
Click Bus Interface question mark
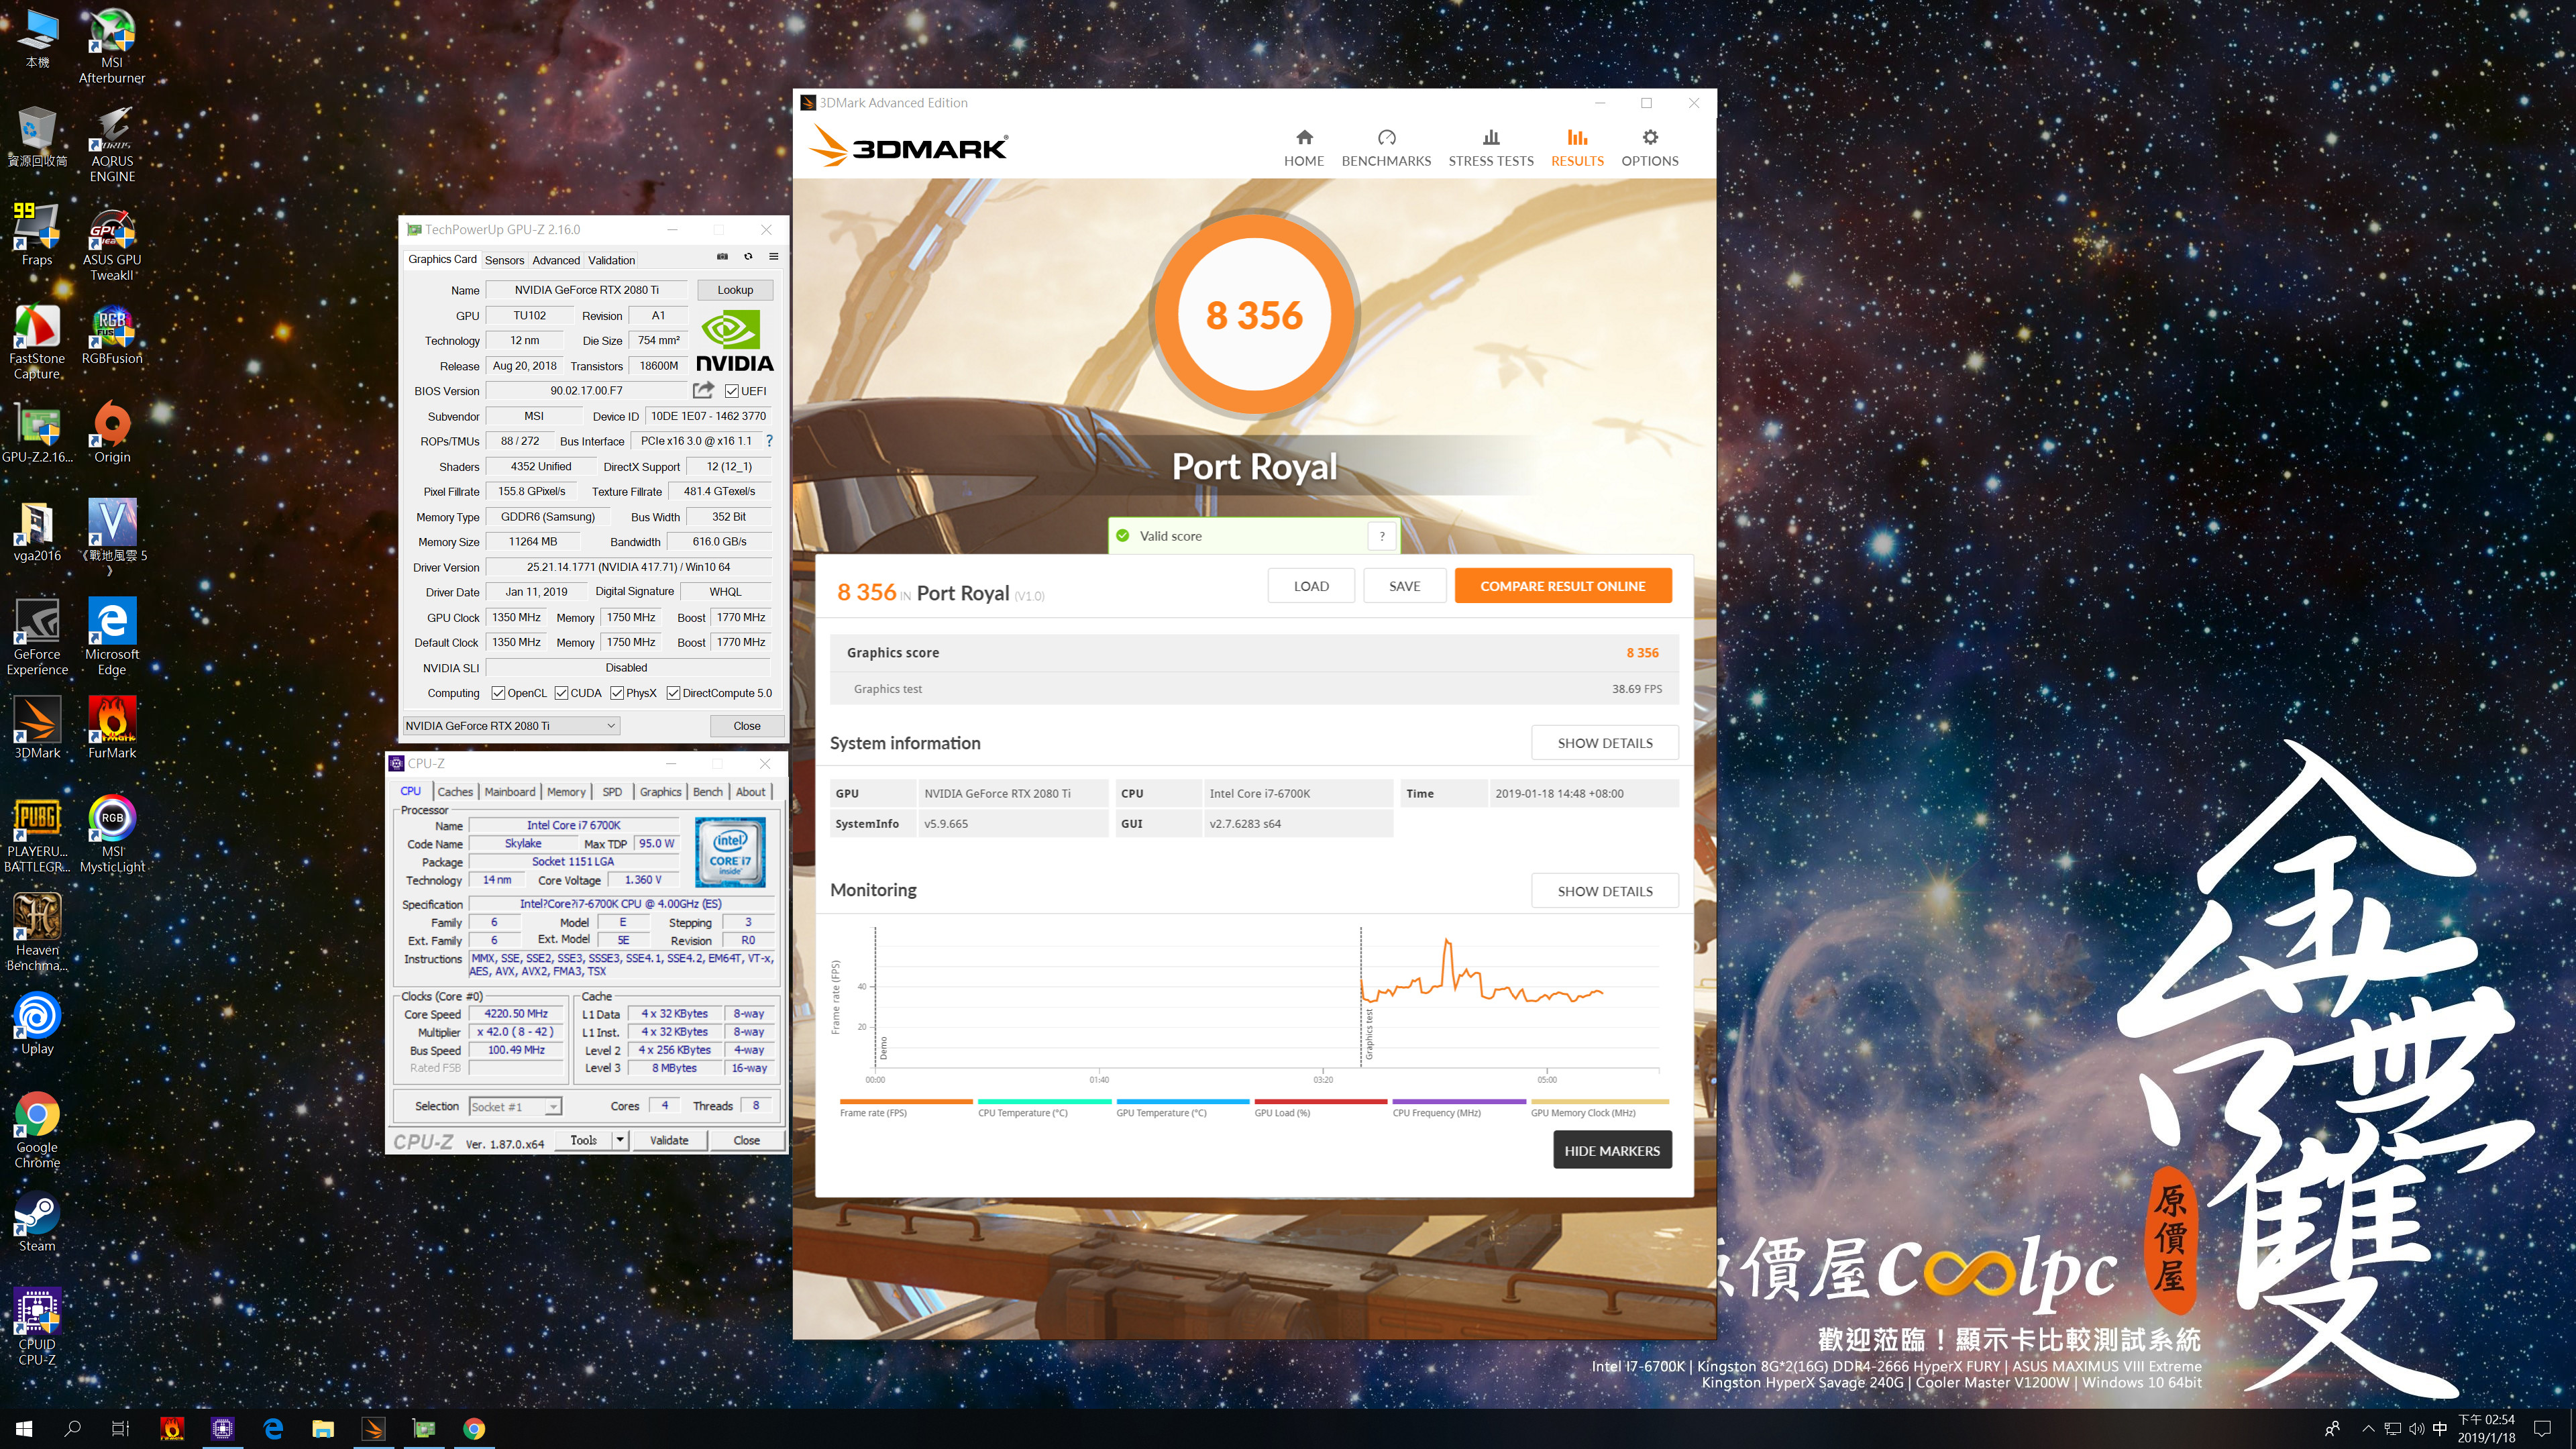769,441
